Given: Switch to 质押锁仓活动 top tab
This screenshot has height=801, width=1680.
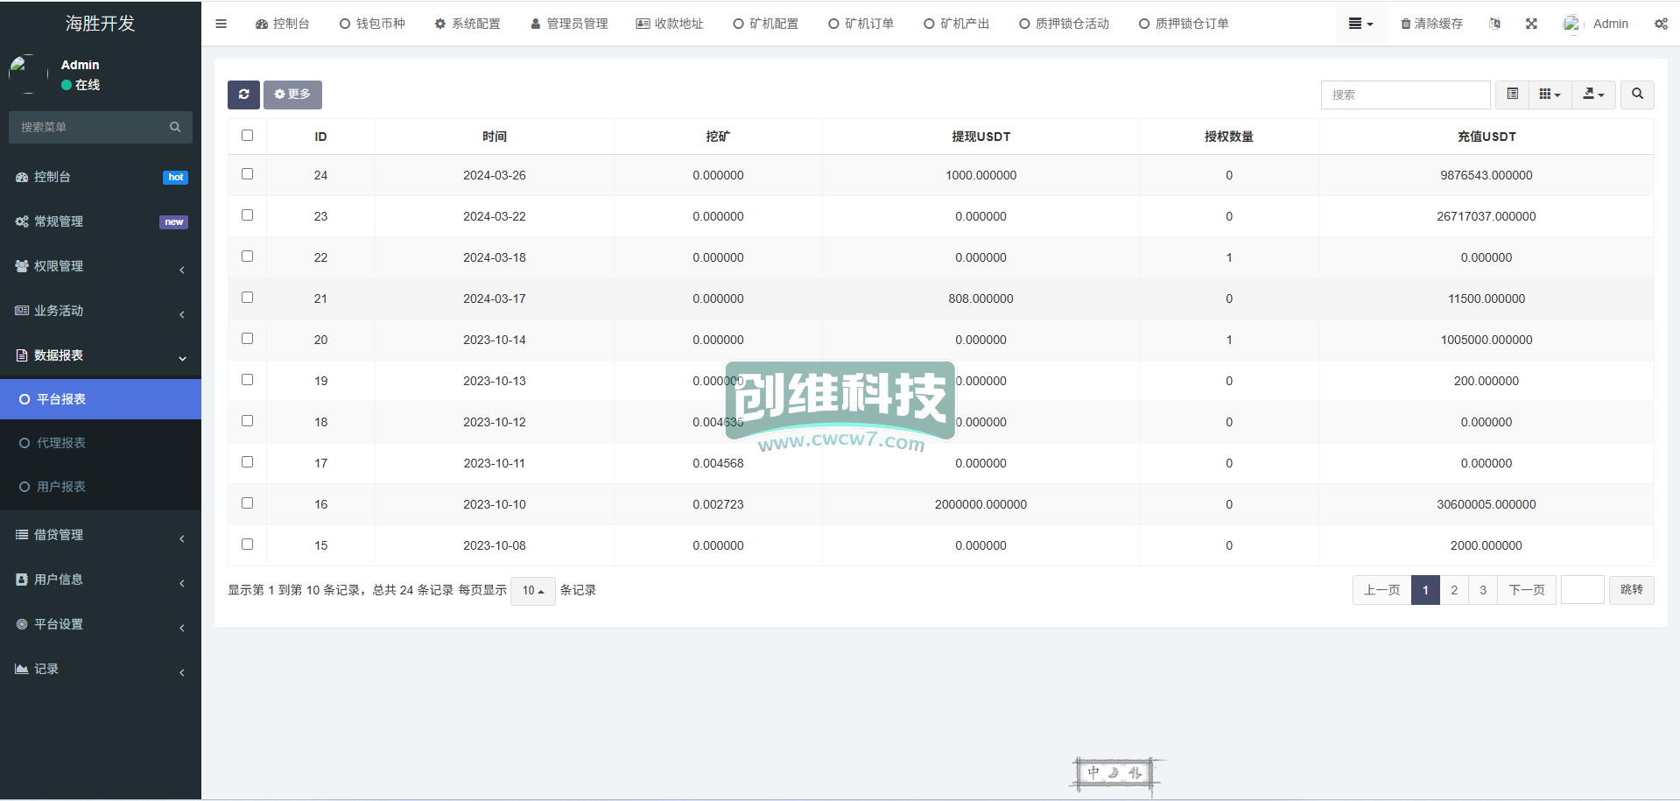Looking at the screenshot, I should click(1065, 24).
